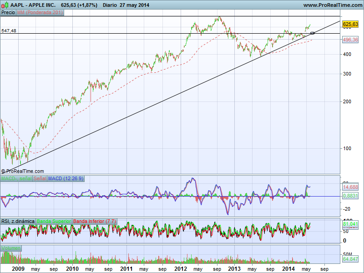Click the AAPL - APPLE INC. title
Image resolution: width=364 pixels, height=273 pixels.
33,5
